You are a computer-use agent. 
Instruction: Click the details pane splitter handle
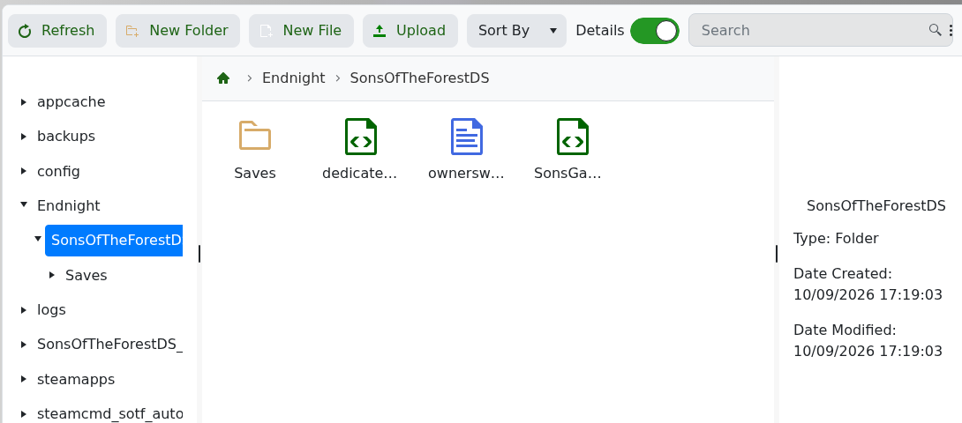coord(776,253)
